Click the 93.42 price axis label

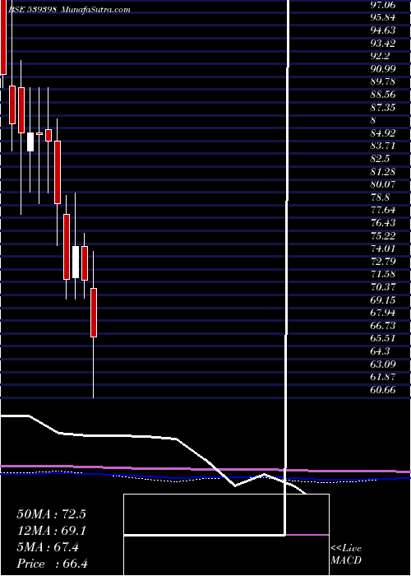(383, 44)
